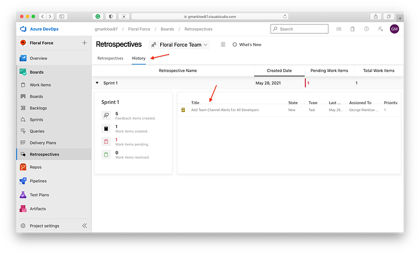Click the Boards breadcrumb
This screenshot has height=254, width=420.
coord(167,29)
